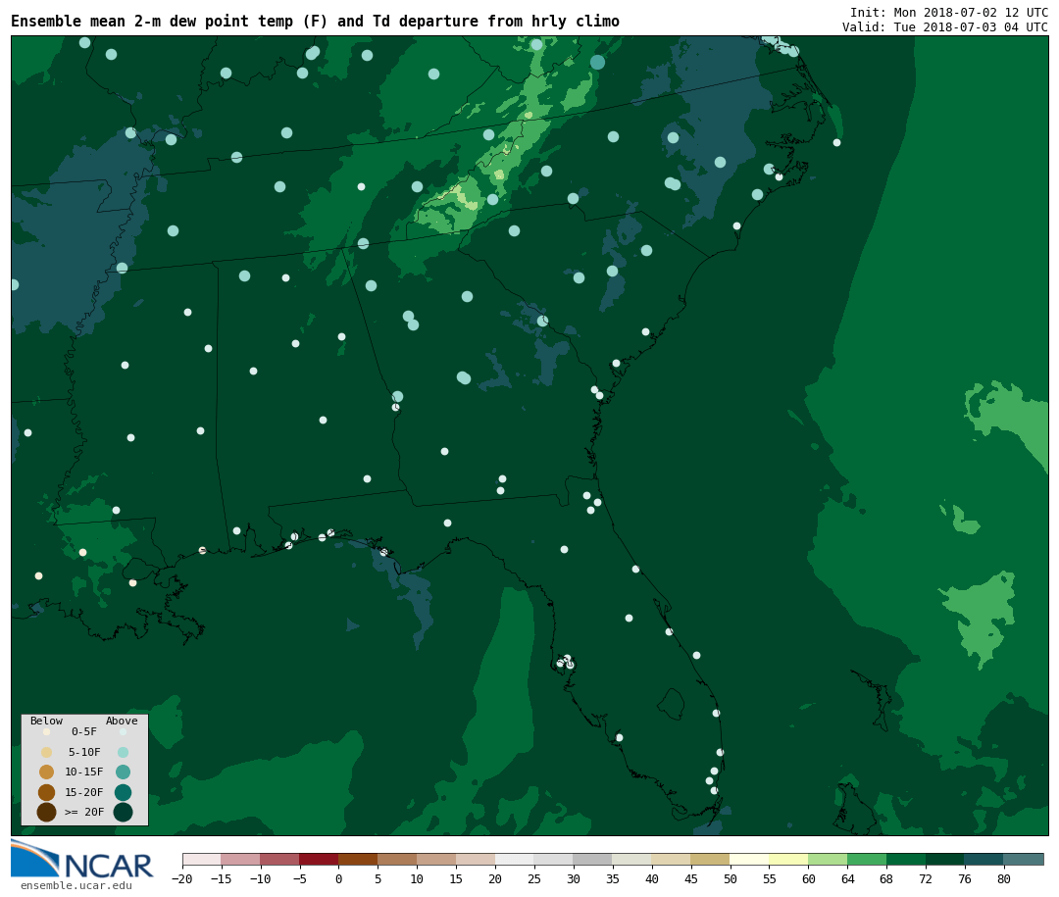Pick the green swatch between 64 and 68
Viewport: 1059px width, 897px height.
(x=867, y=860)
